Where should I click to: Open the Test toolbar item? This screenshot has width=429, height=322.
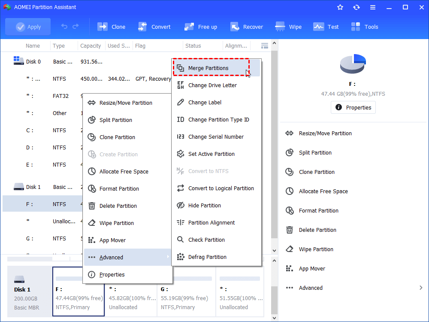point(326,27)
